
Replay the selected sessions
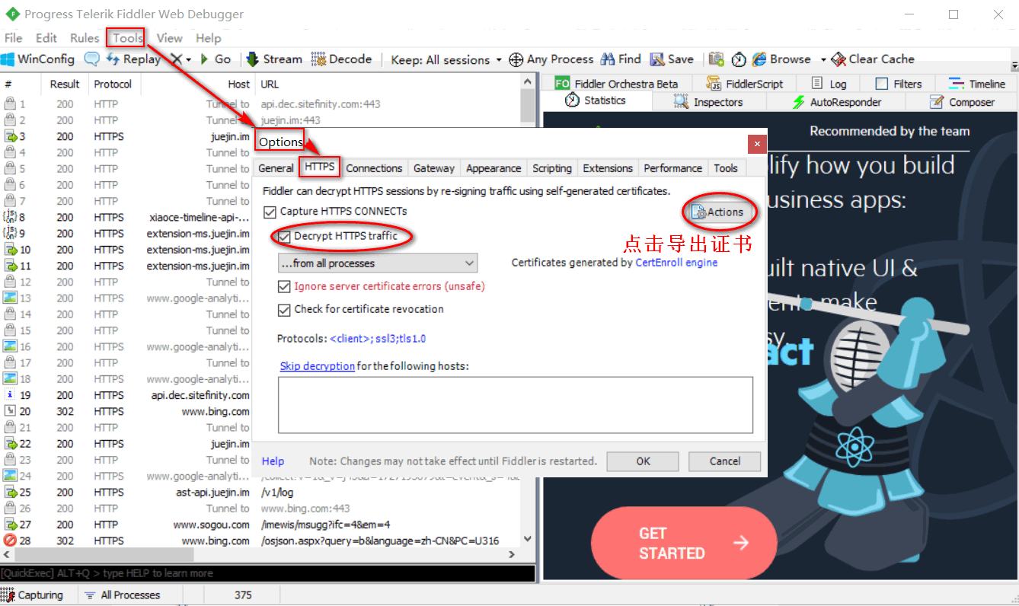pos(133,59)
